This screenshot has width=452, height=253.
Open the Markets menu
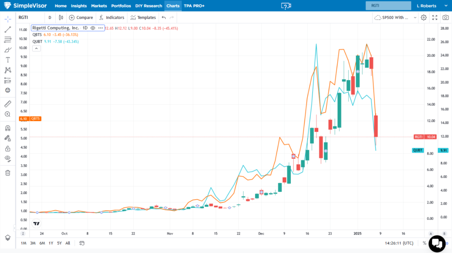(x=99, y=6)
